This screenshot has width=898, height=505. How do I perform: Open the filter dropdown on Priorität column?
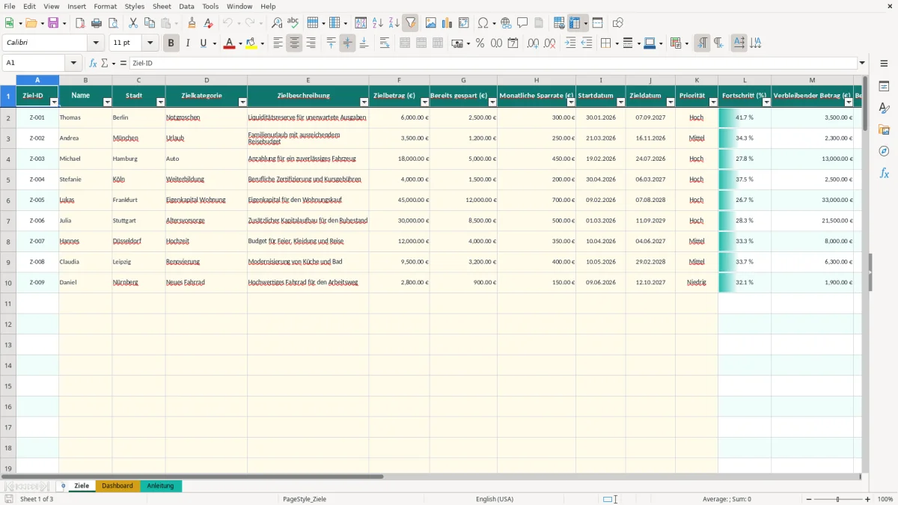(712, 102)
